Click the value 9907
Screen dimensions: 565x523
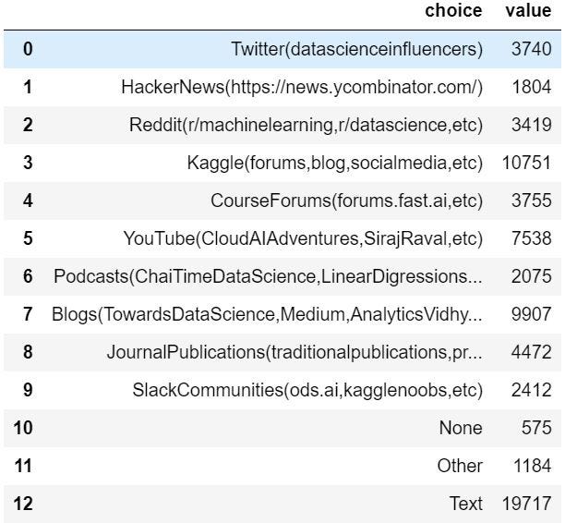[x=531, y=314]
